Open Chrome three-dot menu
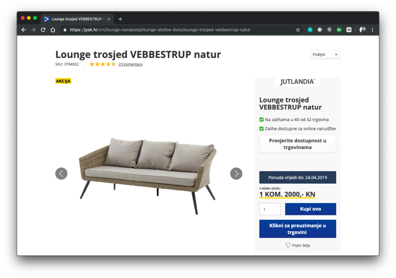 (x=372, y=30)
